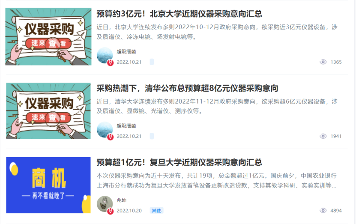Click the Fudan article summary text
The image size is (356, 224).
pyautogui.click(x=217, y=180)
